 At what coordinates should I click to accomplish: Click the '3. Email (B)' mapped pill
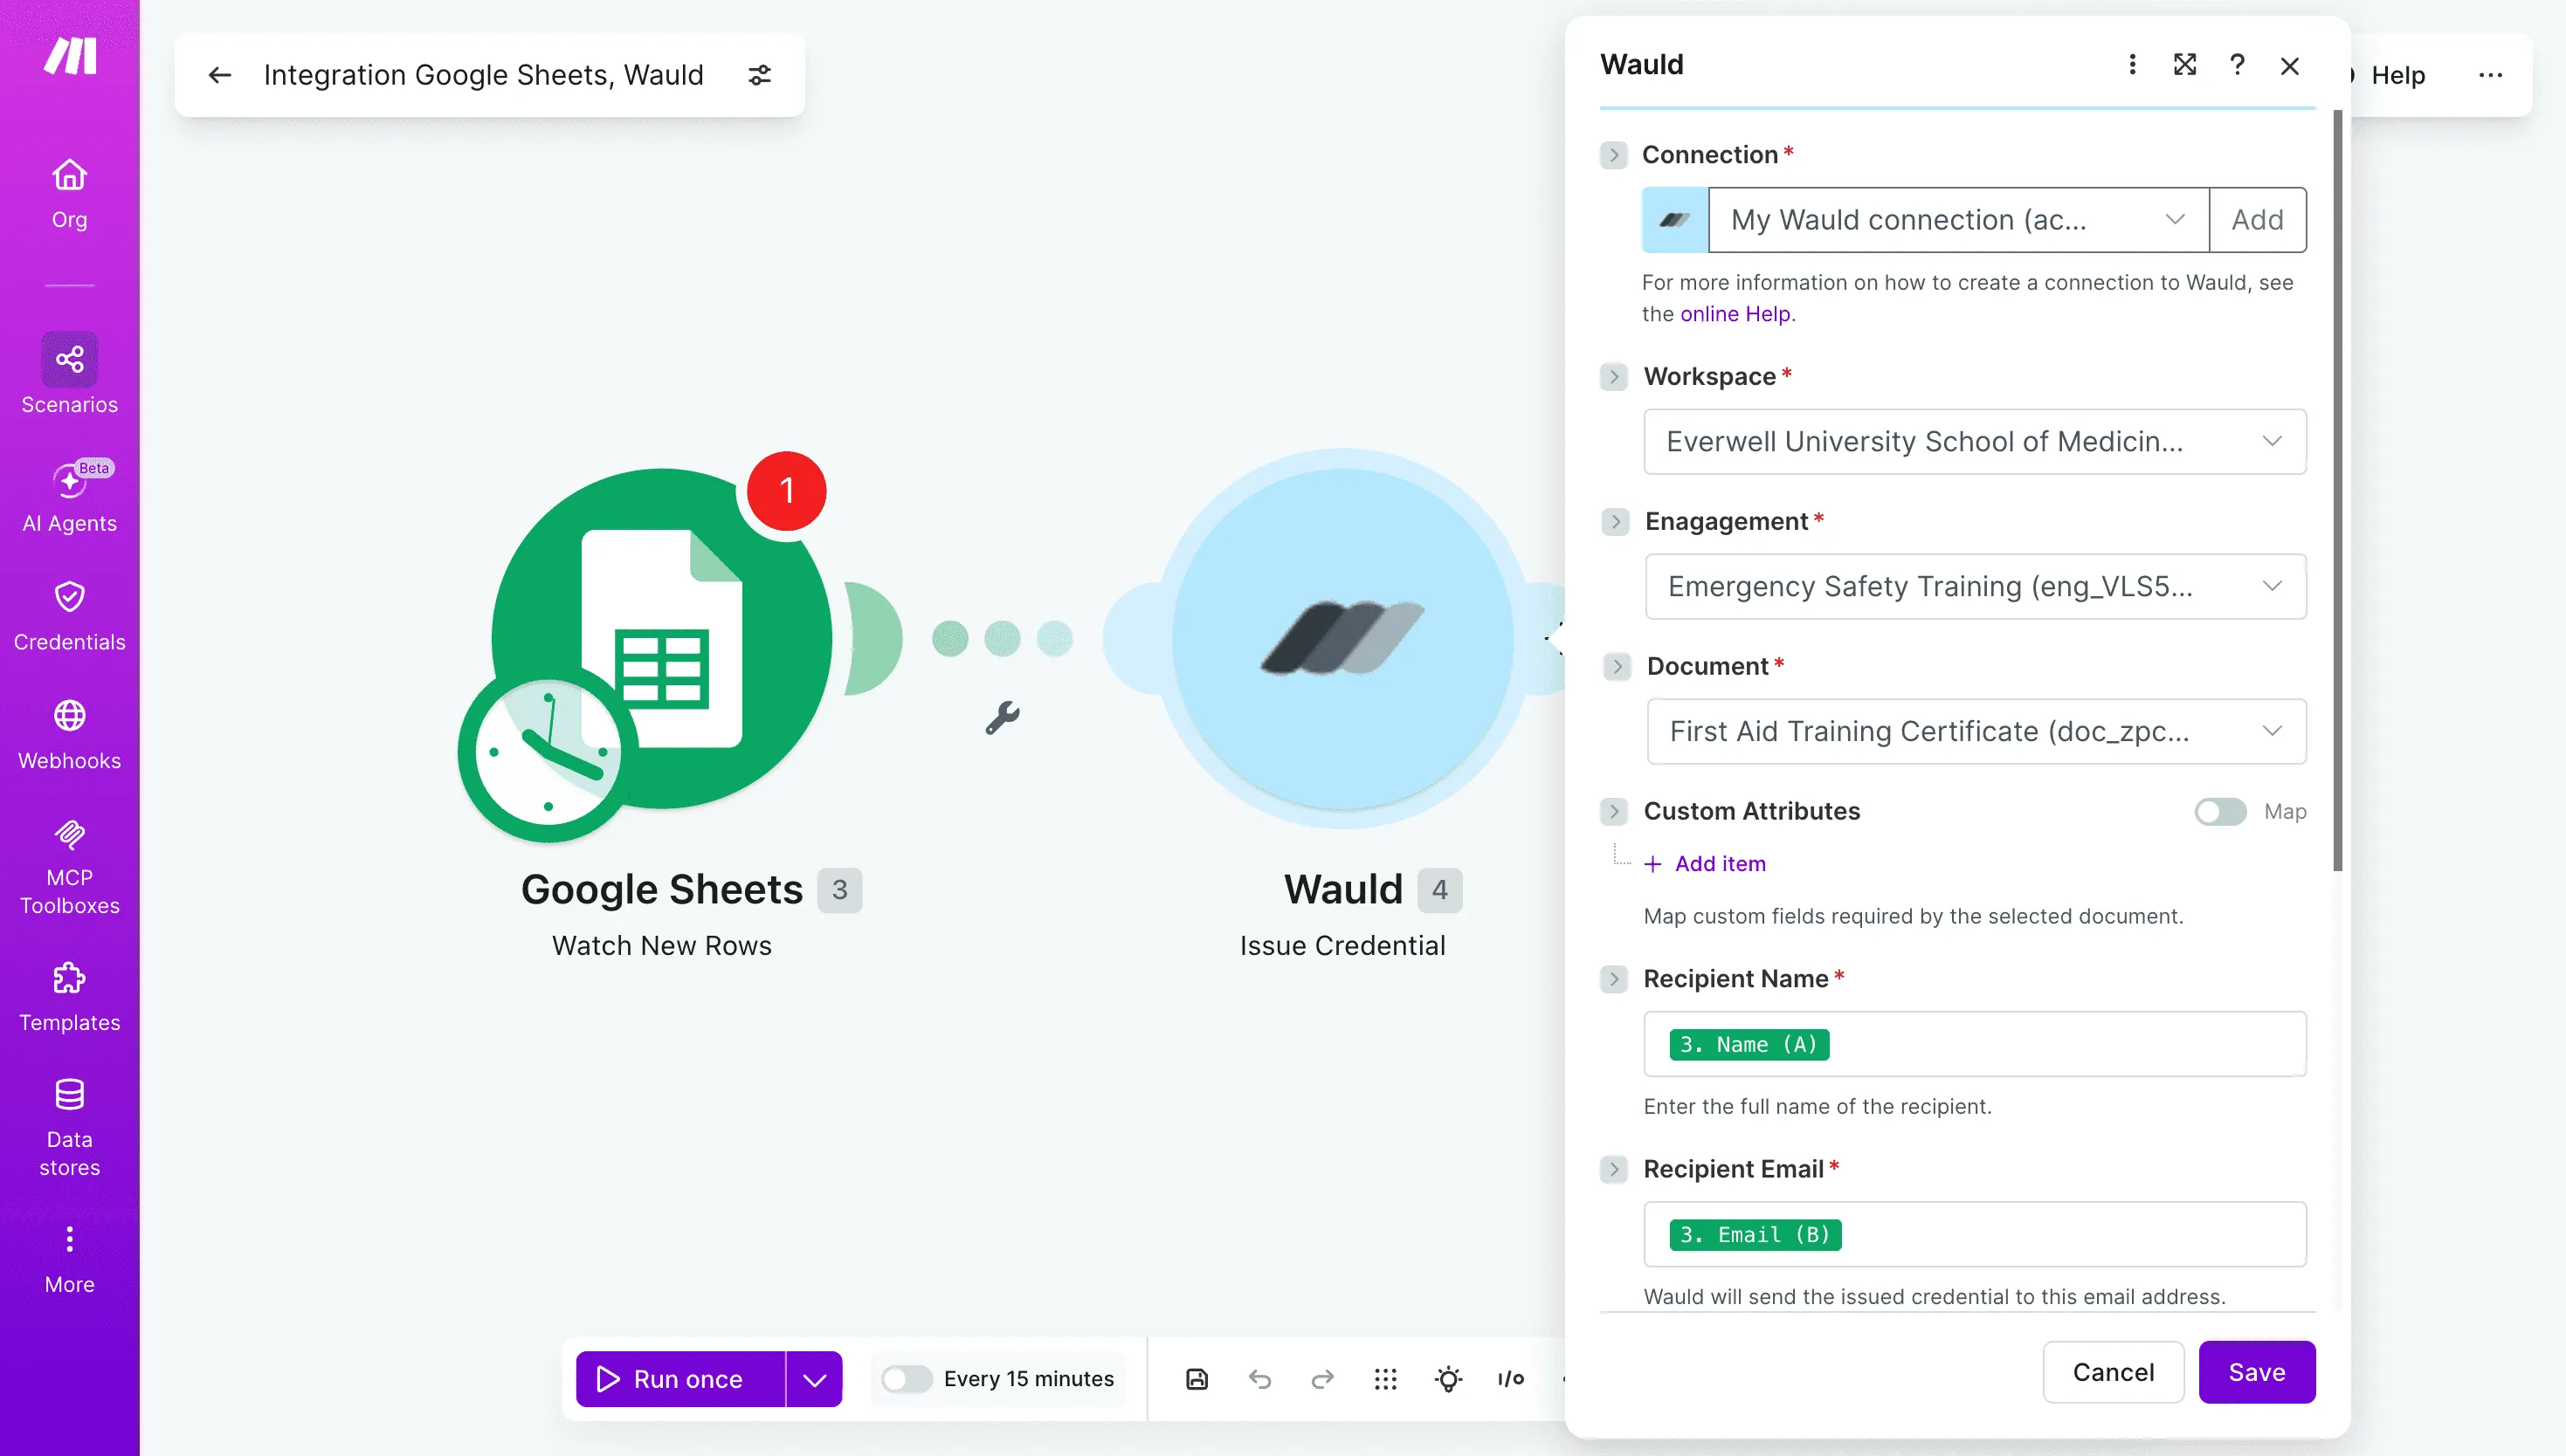click(x=1755, y=1234)
